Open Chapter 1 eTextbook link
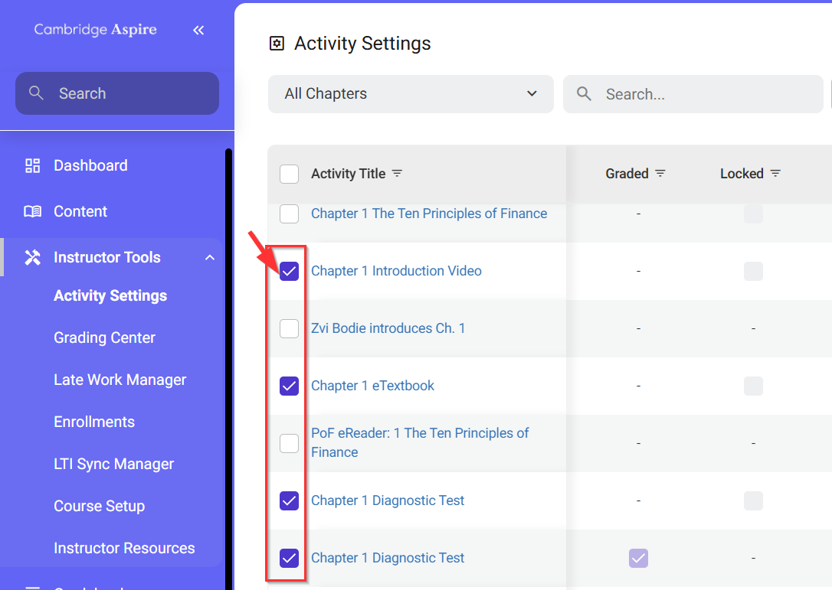Image resolution: width=832 pixels, height=590 pixels. tap(372, 386)
